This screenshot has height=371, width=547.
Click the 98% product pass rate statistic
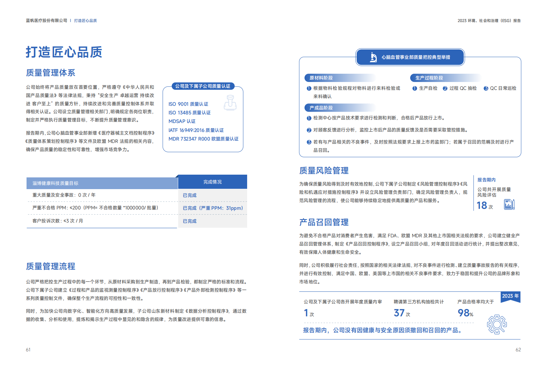pos(465,313)
